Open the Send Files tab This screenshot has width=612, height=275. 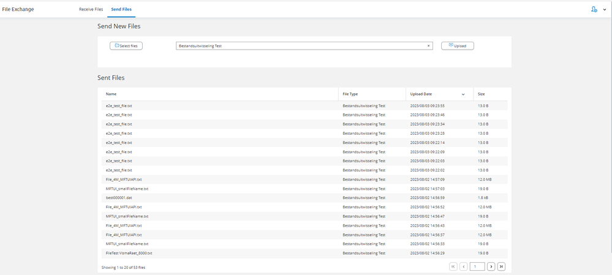pos(121,9)
